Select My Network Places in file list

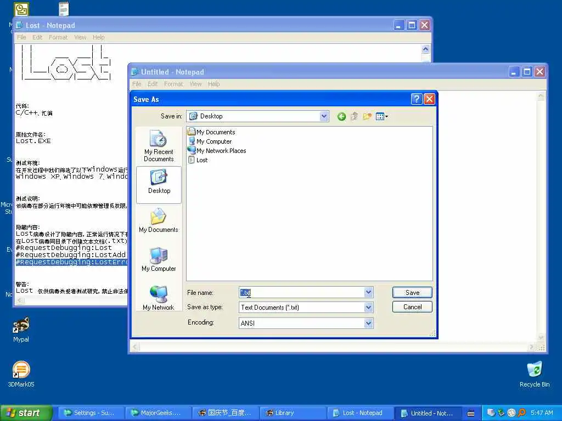217,151
